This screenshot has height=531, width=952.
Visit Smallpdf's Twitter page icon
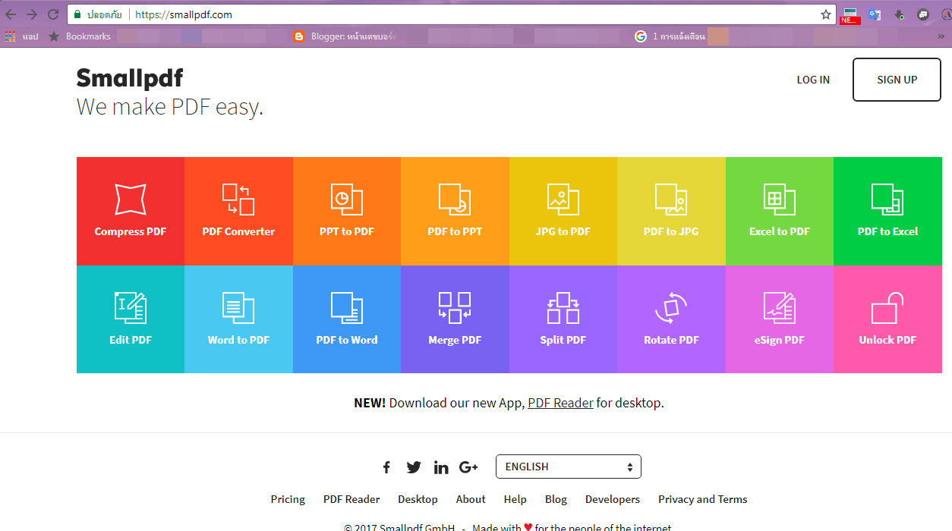[x=414, y=467]
